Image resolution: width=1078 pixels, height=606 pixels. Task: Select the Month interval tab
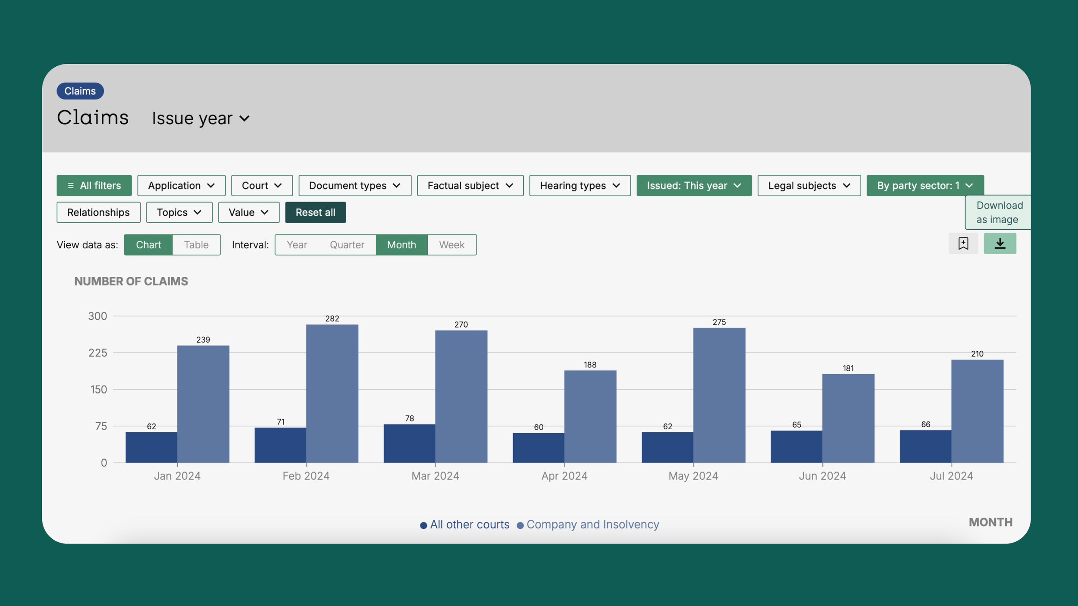[x=401, y=245]
